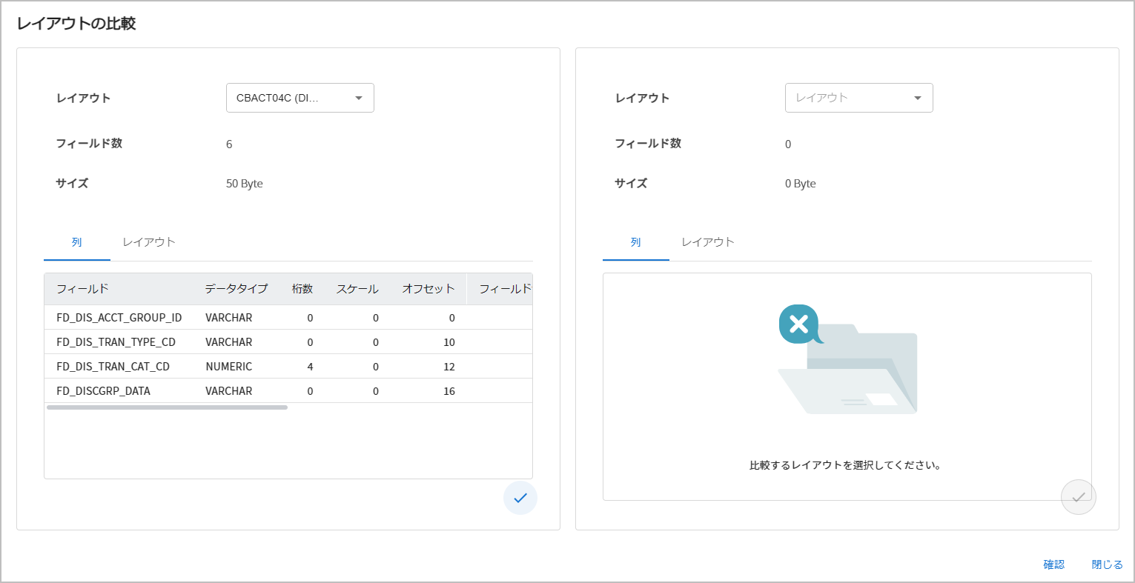The image size is (1135, 583).
Task: Click the 桁数 column header
Action: [x=302, y=289]
